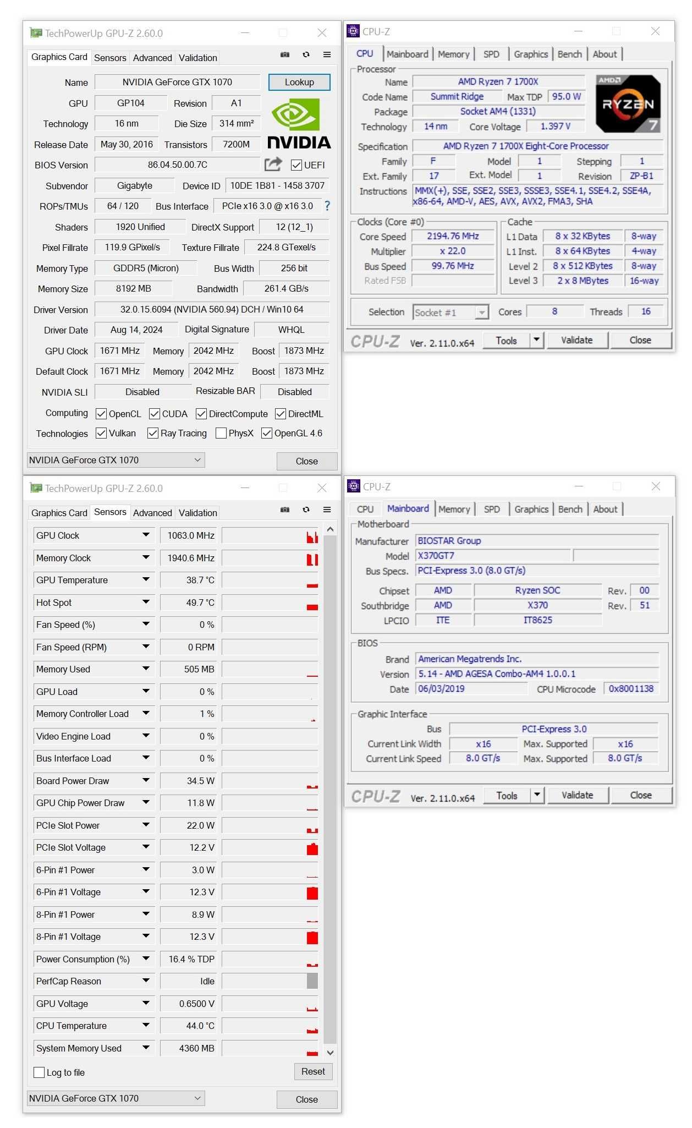Click the Core Speed value 2194.76 MHz
Viewport: 692px width, 1128px height.
pos(452,236)
